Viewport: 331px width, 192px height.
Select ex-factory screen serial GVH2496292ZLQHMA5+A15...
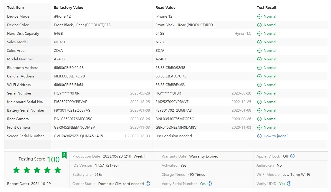[80, 136]
